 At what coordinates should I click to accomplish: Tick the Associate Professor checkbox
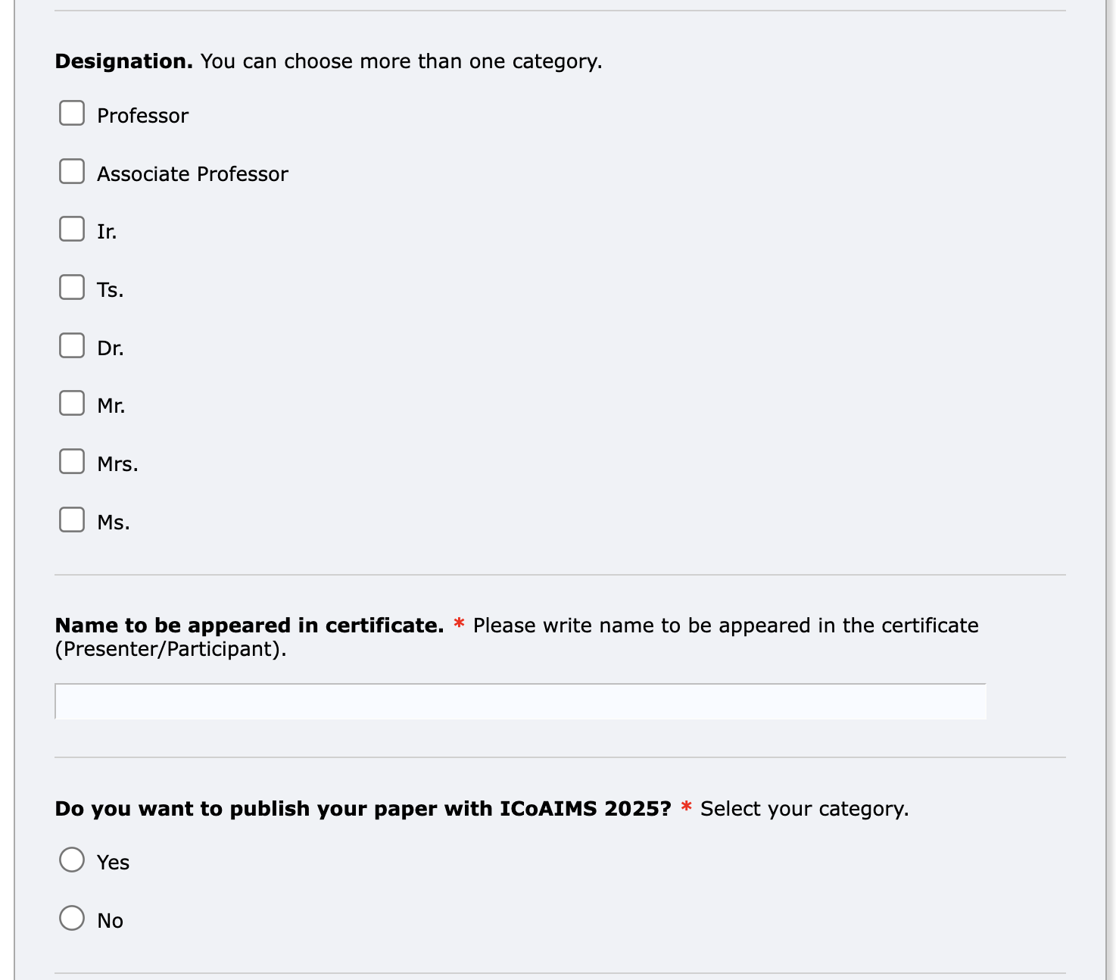pyautogui.click(x=72, y=171)
